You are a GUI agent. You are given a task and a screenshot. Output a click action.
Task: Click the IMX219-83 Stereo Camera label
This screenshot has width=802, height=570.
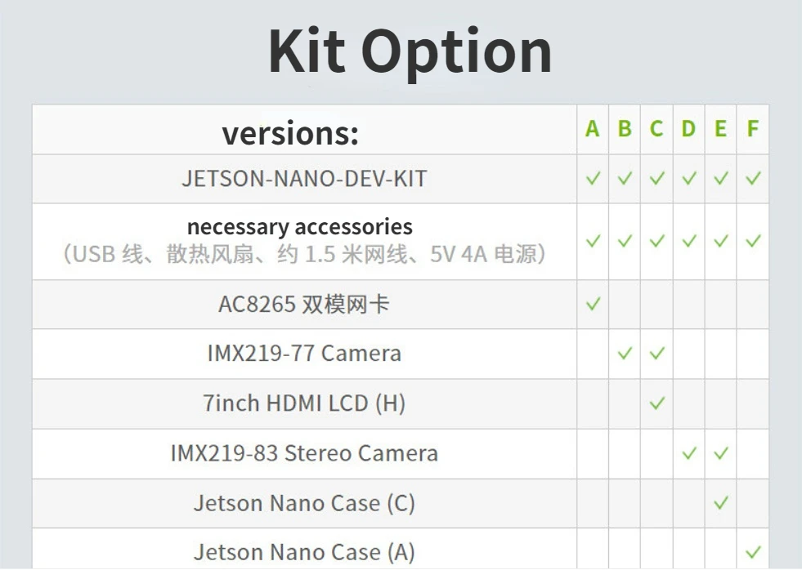pyautogui.click(x=304, y=453)
